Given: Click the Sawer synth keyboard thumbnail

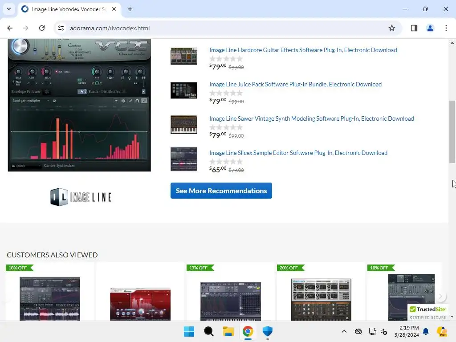Looking at the screenshot, I should (184, 125).
